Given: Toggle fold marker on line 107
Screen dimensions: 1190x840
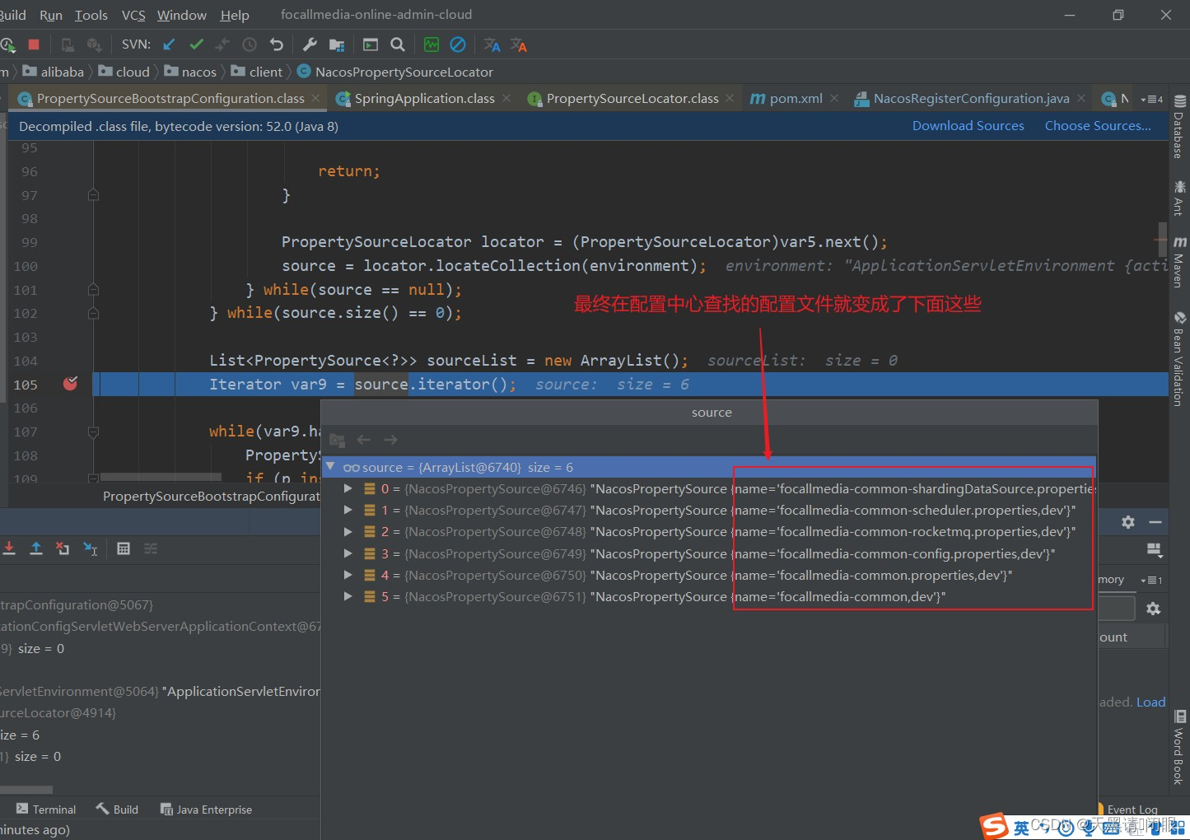Looking at the screenshot, I should point(93,432).
